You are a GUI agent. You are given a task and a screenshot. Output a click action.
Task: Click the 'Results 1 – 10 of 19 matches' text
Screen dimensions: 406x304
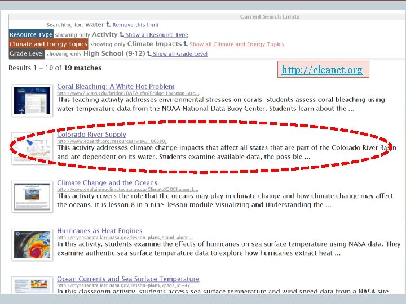55,68
